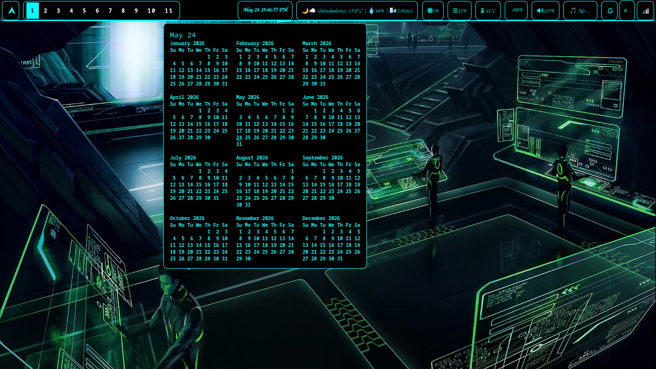Click the February 2026 month title
The width and height of the screenshot is (656, 369).
point(255,43)
